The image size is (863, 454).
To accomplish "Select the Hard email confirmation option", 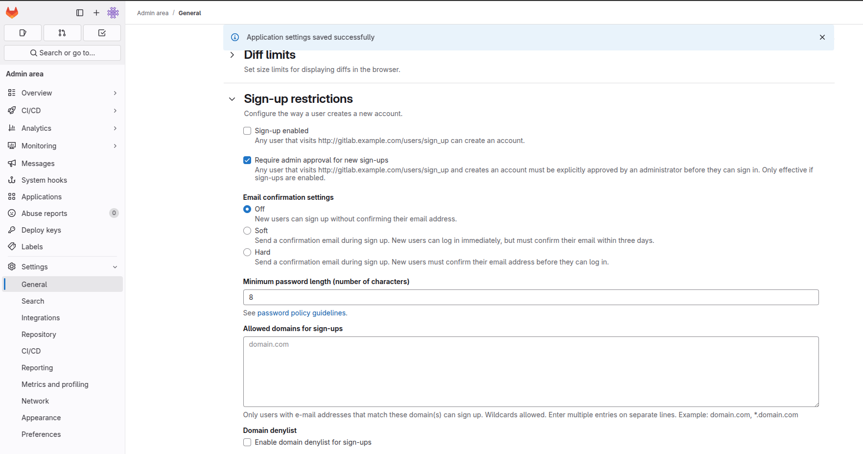I will pyautogui.click(x=247, y=252).
